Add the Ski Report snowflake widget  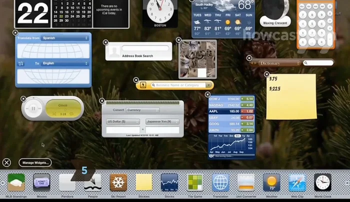pyautogui.click(x=118, y=182)
